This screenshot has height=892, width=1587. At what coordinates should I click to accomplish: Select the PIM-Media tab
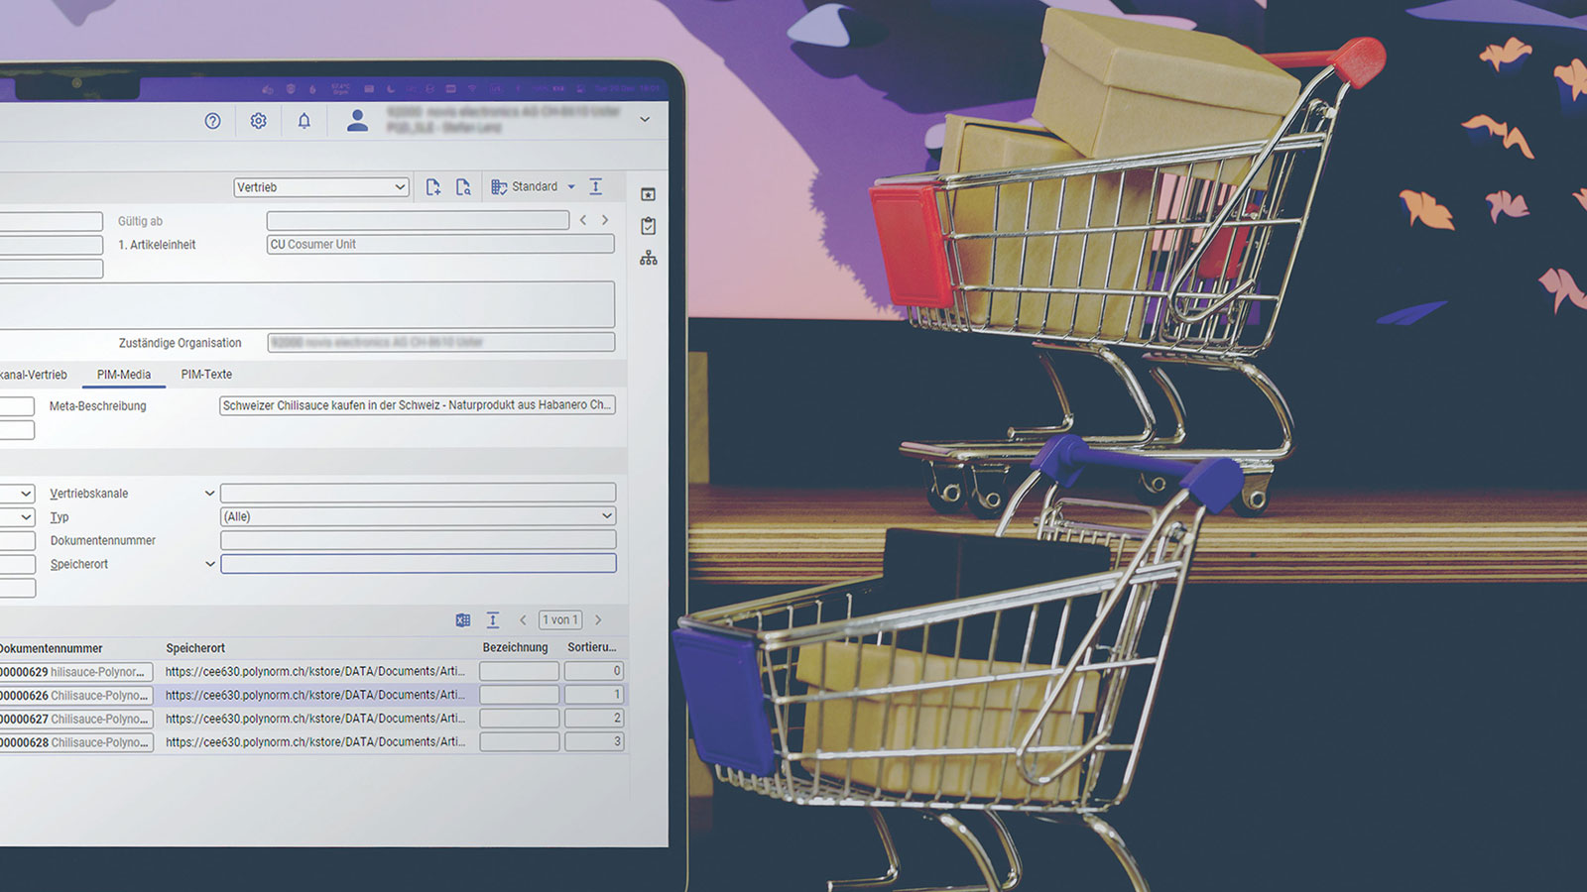tap(124, 375)
